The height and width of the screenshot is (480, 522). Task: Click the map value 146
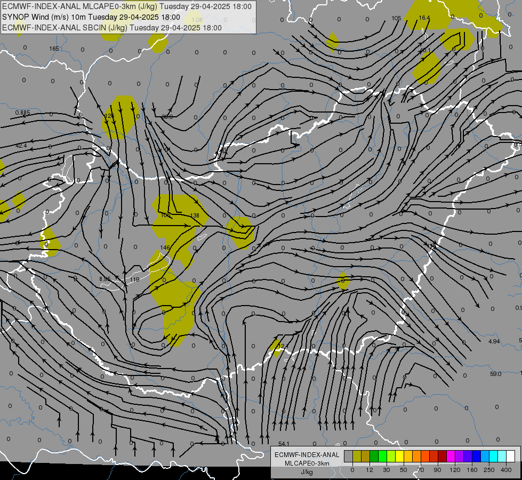click(x=165, y=247)
